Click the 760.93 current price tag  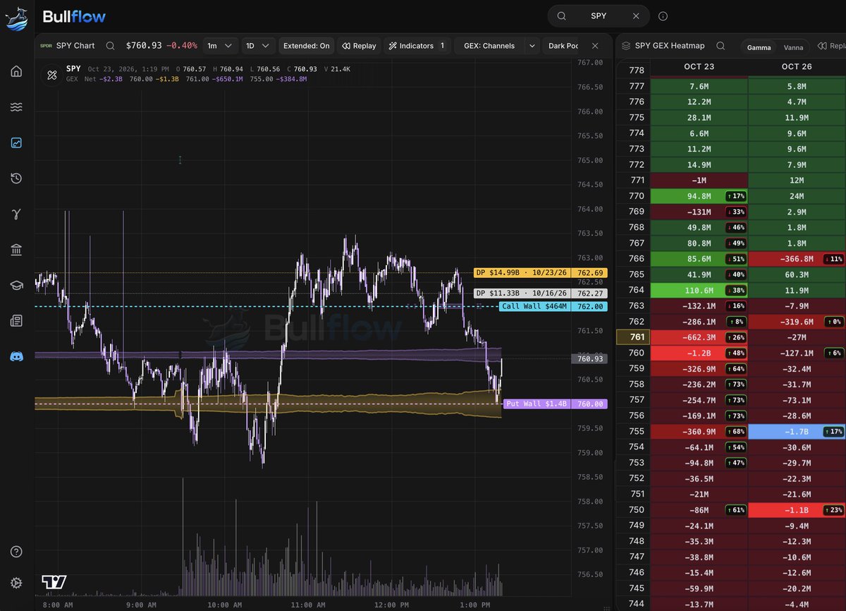588,358
